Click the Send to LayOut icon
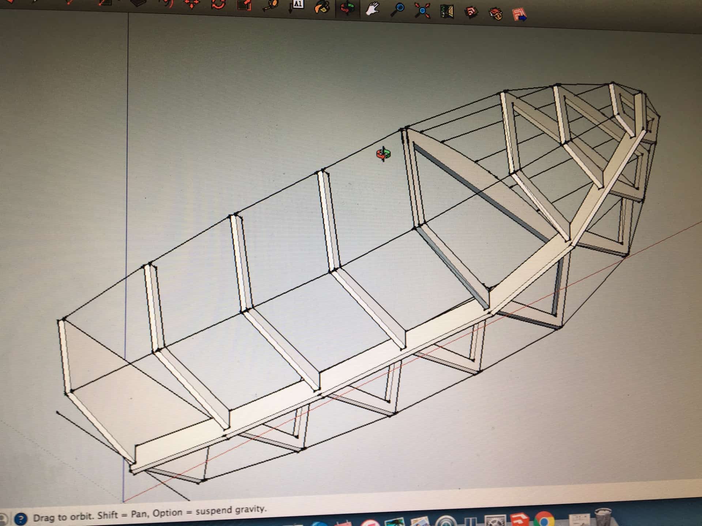This screenshot has width=702, height=526. 520,15
